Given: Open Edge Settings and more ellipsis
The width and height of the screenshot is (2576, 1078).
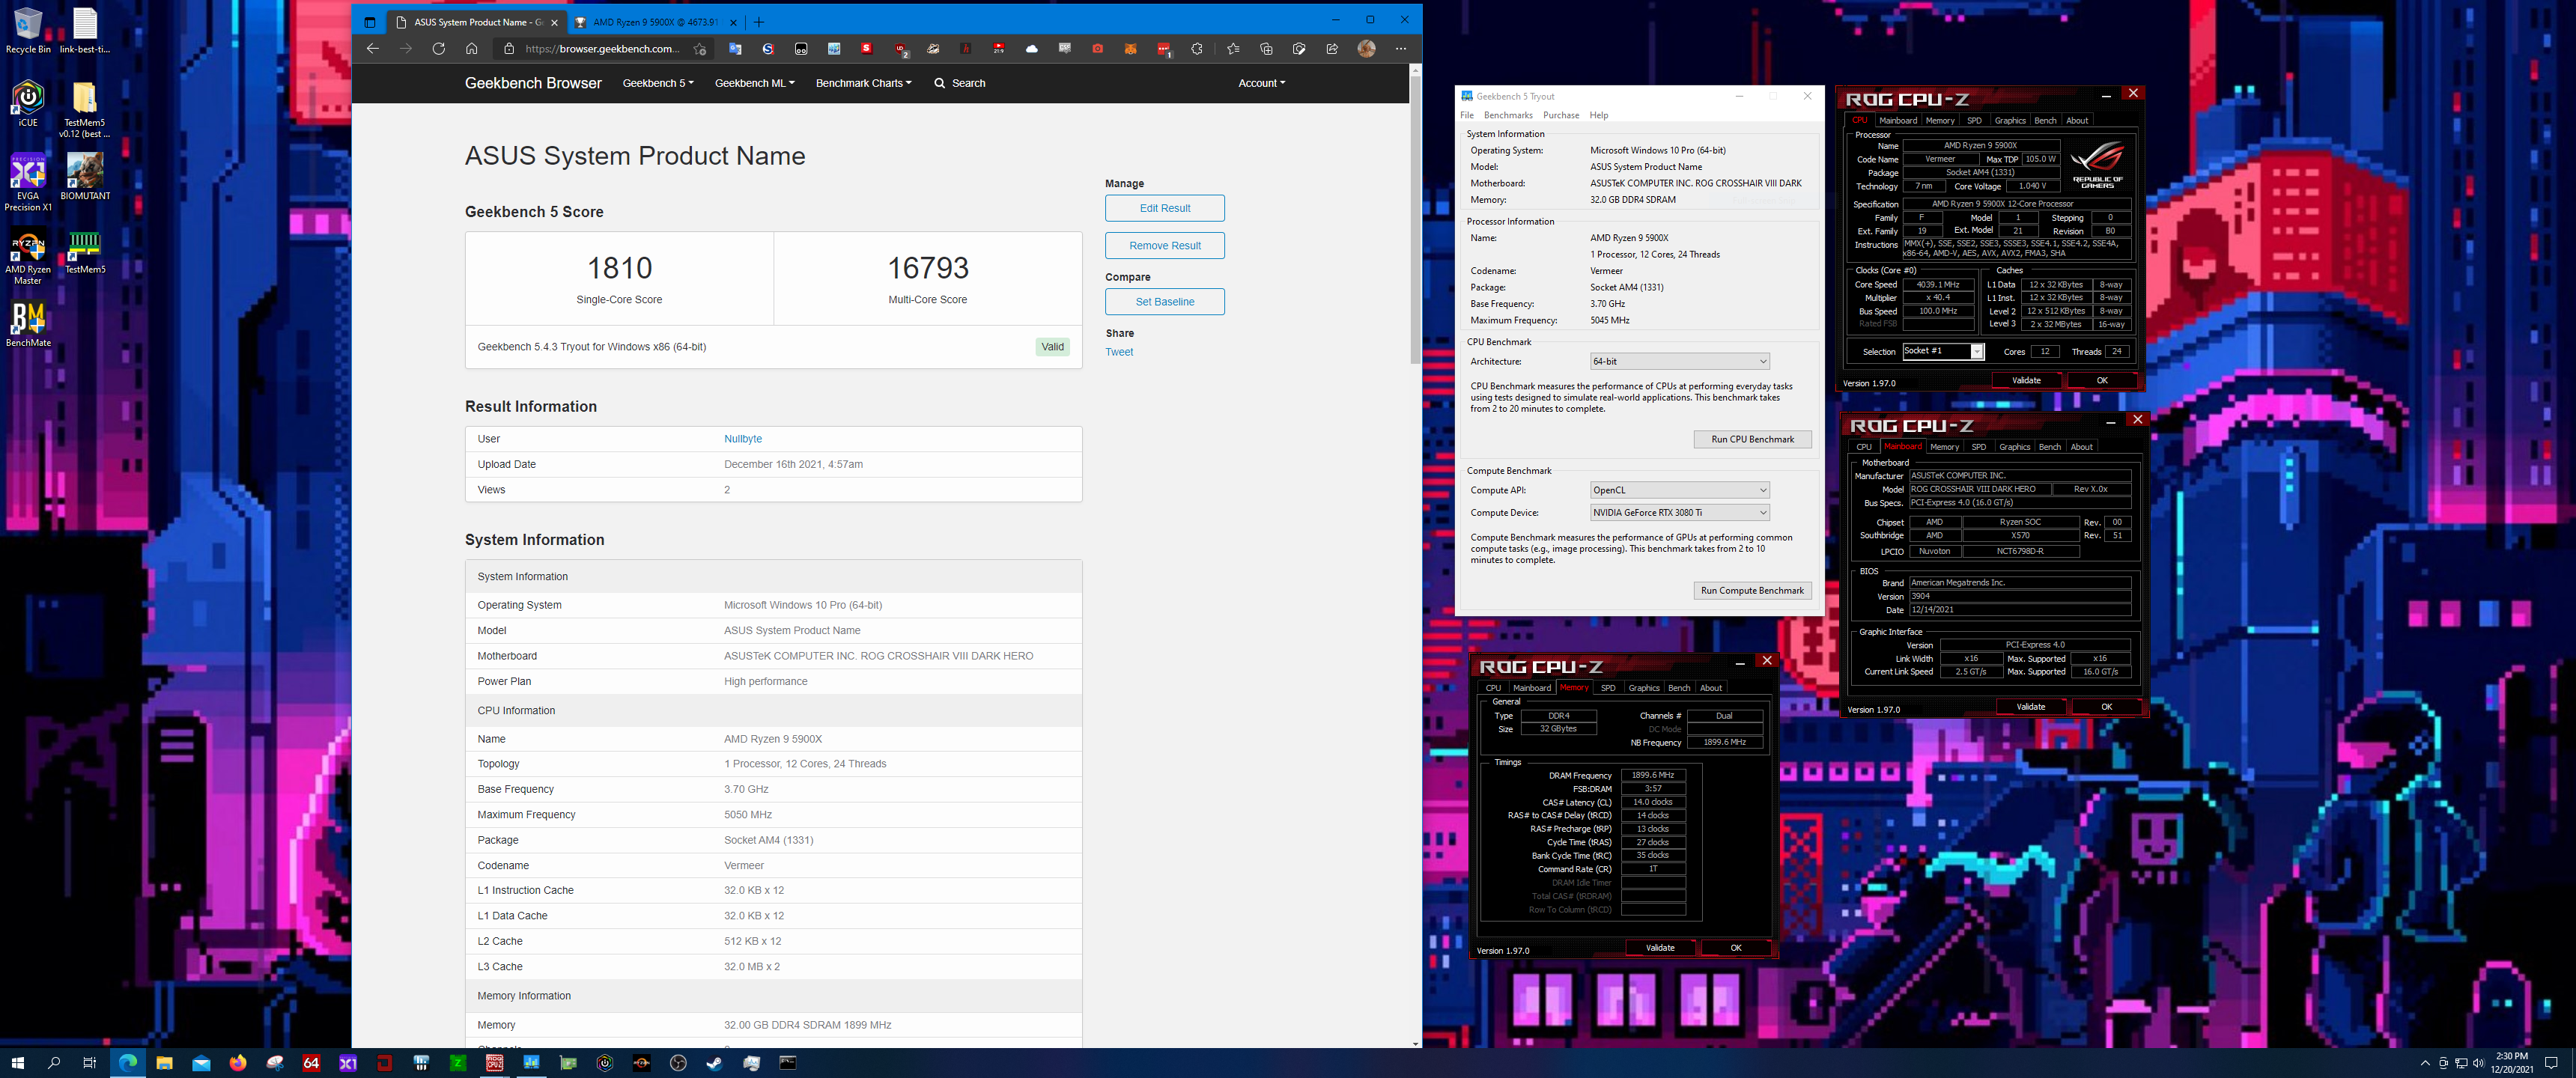Looking at the screenshot, I should pos(1401,49).
